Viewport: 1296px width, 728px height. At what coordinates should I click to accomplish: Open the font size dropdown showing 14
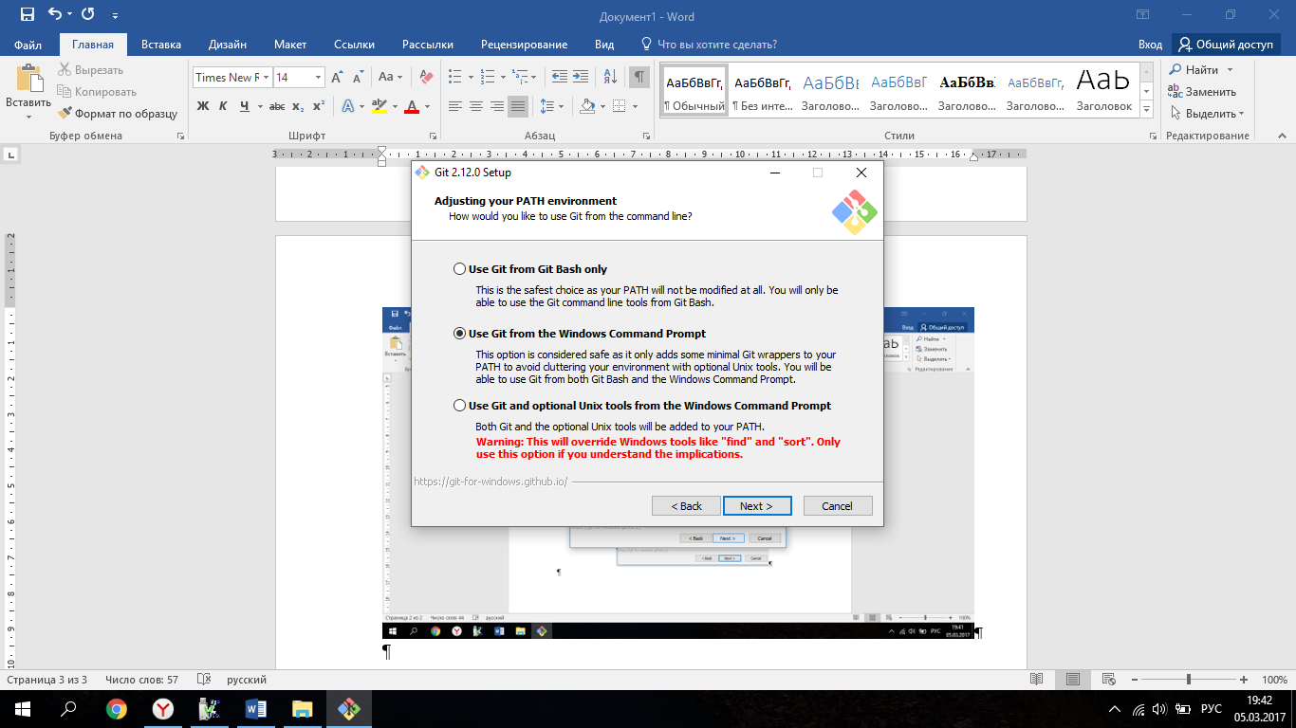click(318, 78)
